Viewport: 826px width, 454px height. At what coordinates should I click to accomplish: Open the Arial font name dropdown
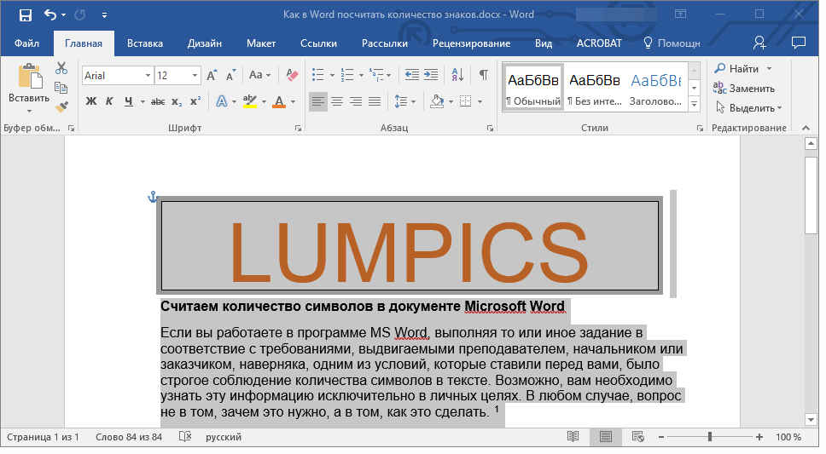pos(148,75)
